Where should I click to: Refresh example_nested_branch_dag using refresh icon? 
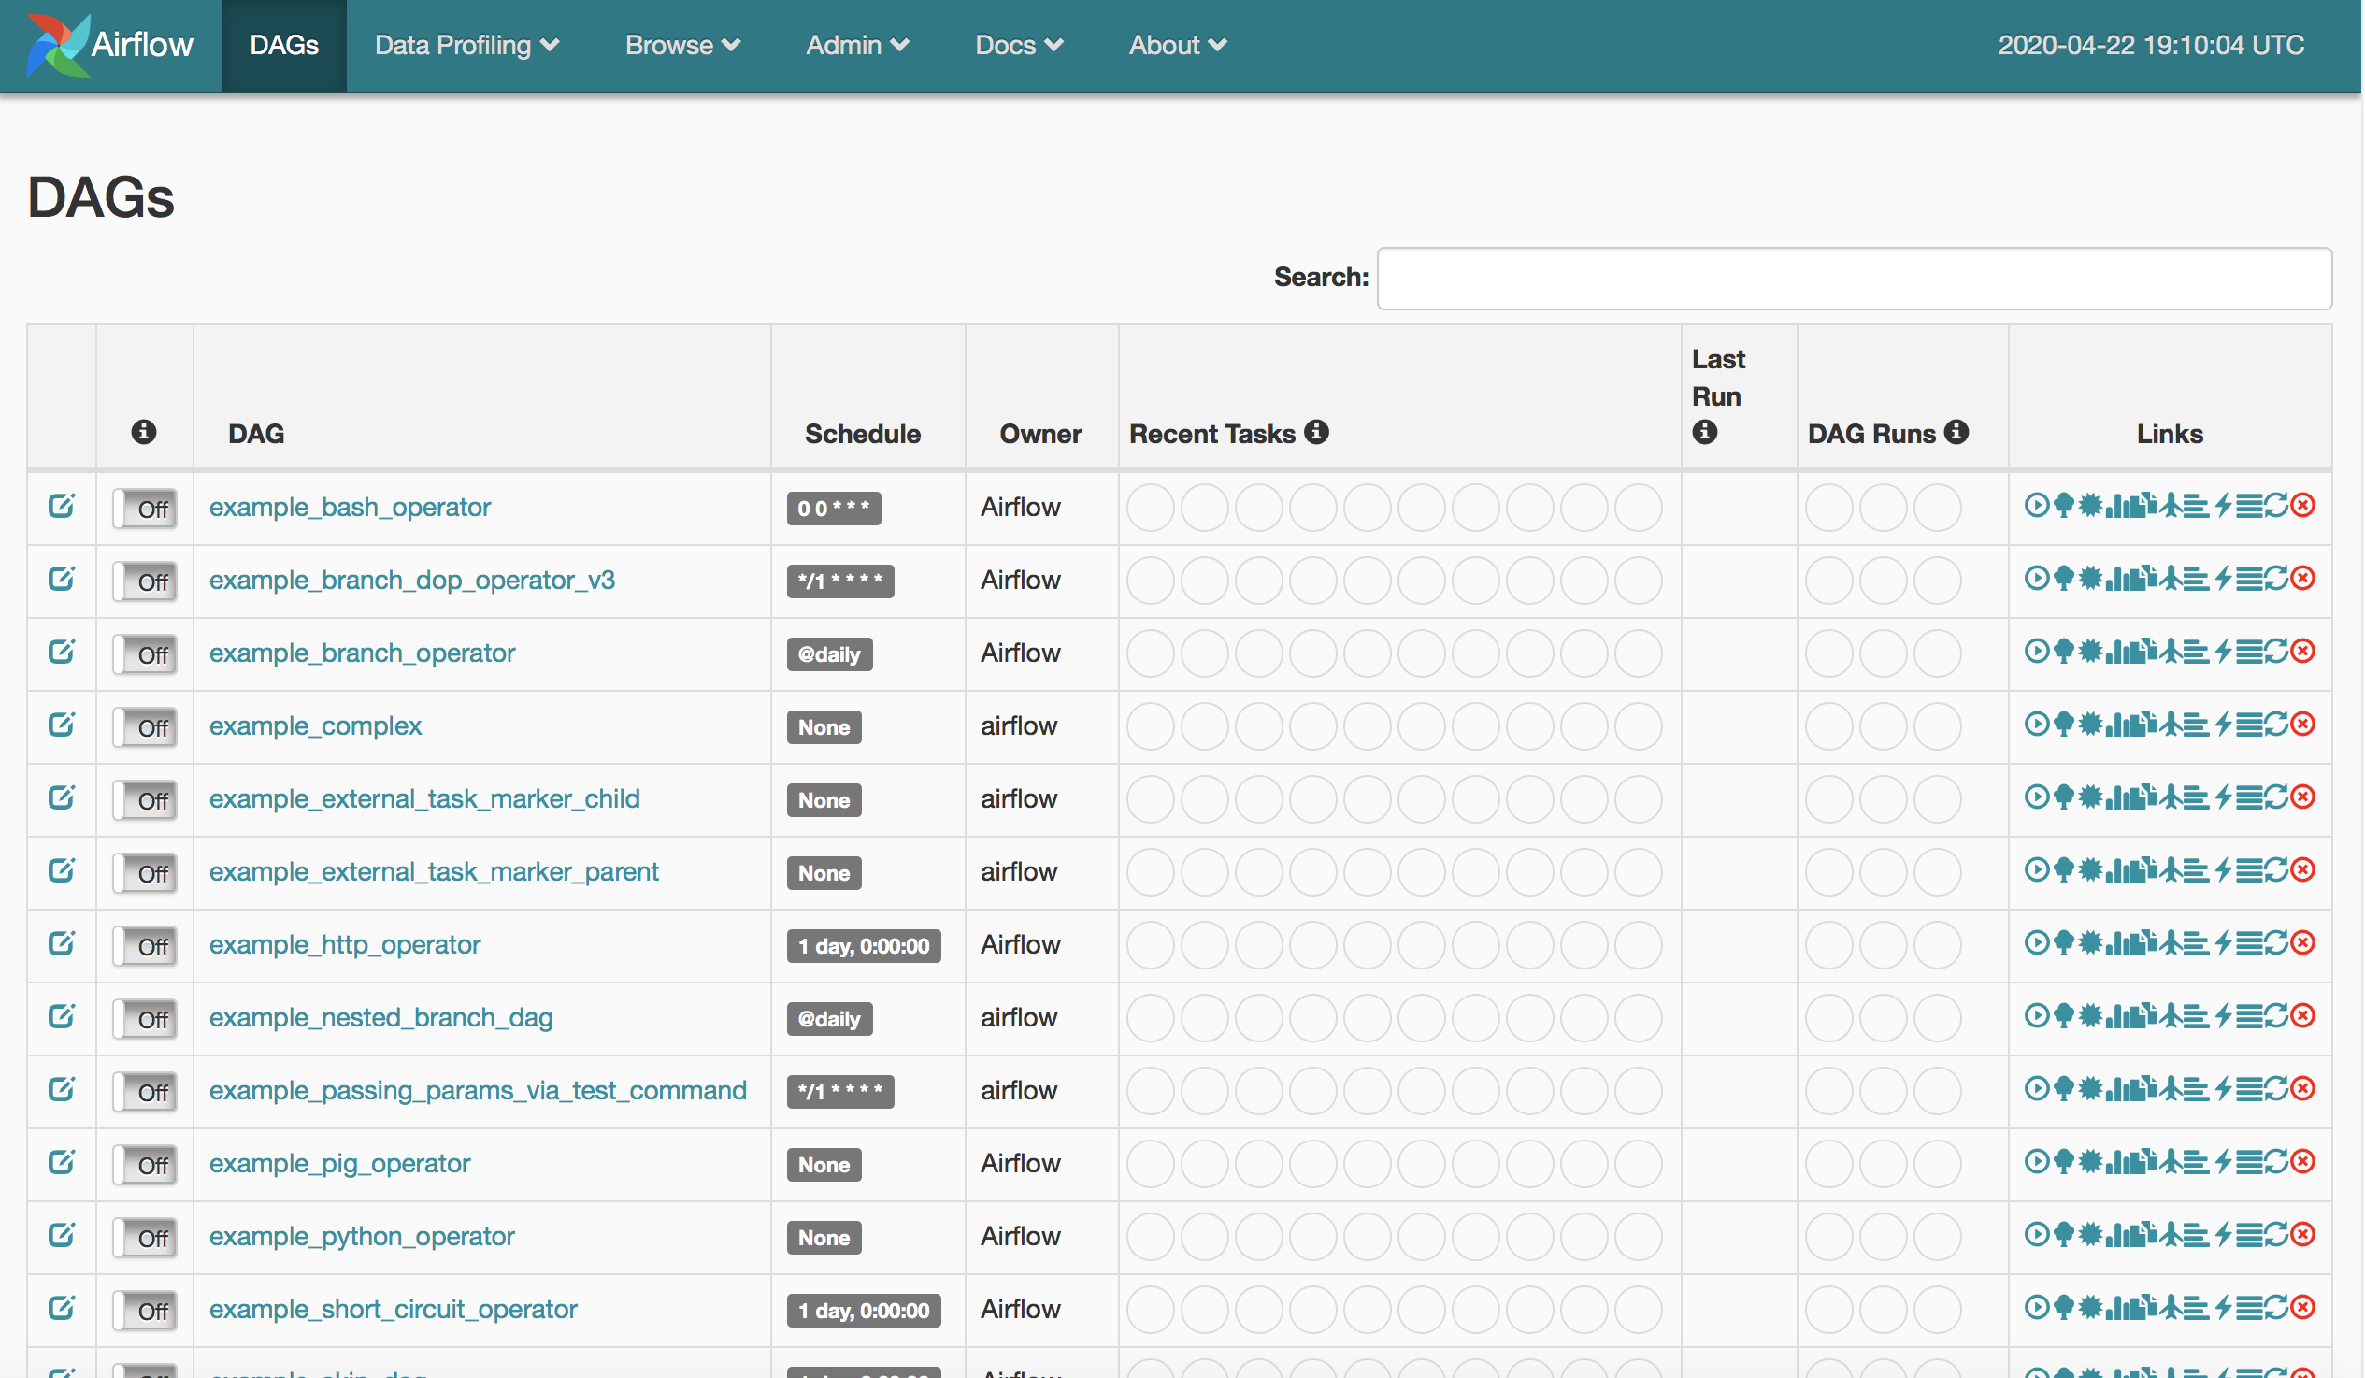click(2277, 1015)
